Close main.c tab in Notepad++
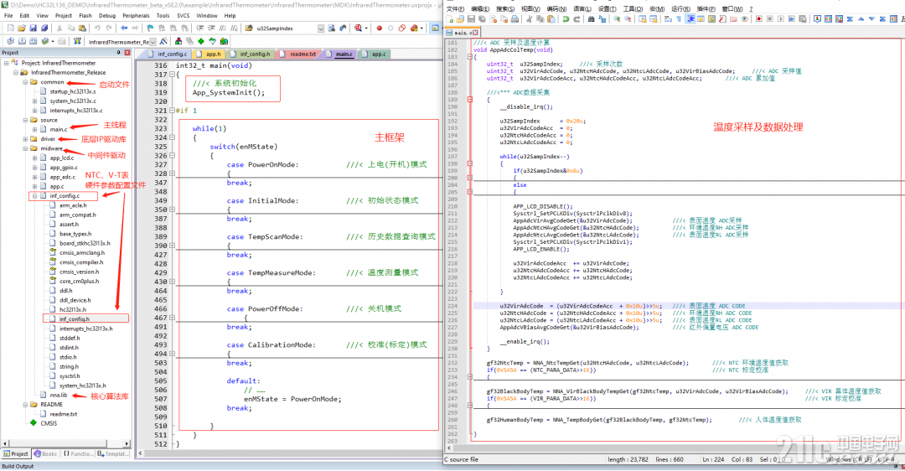The width and height of the screenshot is (905, 471). pyautogui.click(x=476, y=33)
